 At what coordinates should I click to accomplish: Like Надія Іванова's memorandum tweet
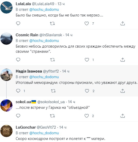87,91
